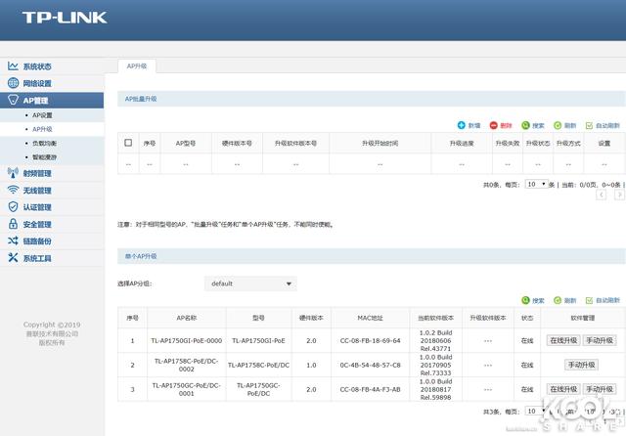The height and width of the screenshot is (436, 626).
Task: Select AP升级 in sidebar submenu
Action: (x=42, y=129)
